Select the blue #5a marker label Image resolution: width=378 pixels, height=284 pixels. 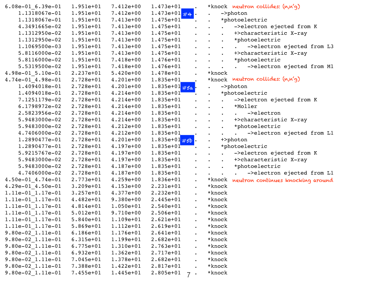click(x=188, y=87)
